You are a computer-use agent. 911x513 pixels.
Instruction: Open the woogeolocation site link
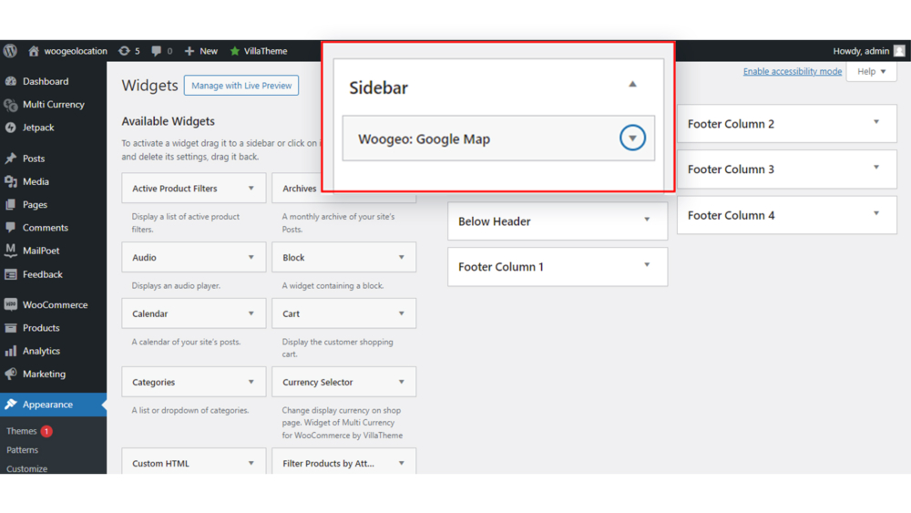tap(76, 51)
